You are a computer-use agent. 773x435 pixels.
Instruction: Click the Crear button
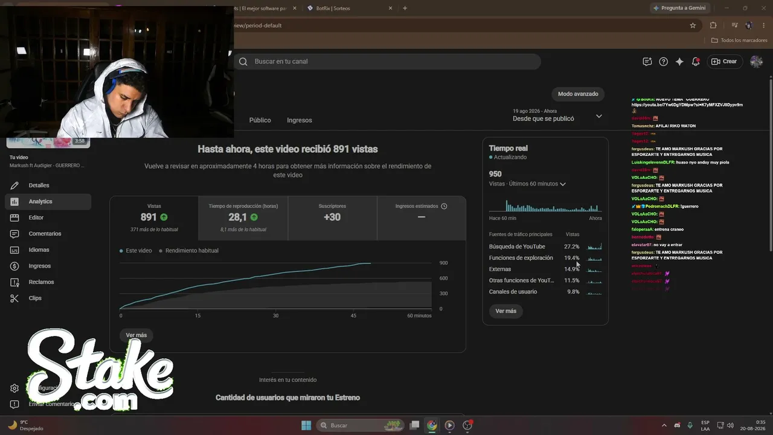tap(724, 62)
